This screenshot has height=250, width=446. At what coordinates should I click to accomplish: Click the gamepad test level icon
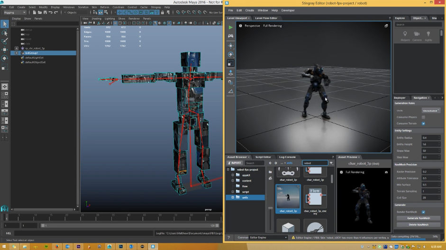[x=230, y=36]
